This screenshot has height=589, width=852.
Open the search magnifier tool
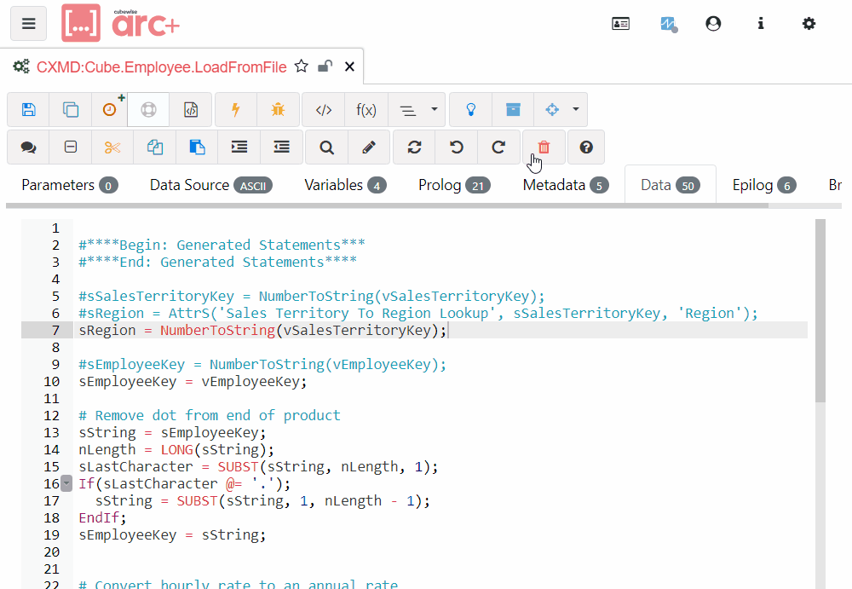(326, 147)
